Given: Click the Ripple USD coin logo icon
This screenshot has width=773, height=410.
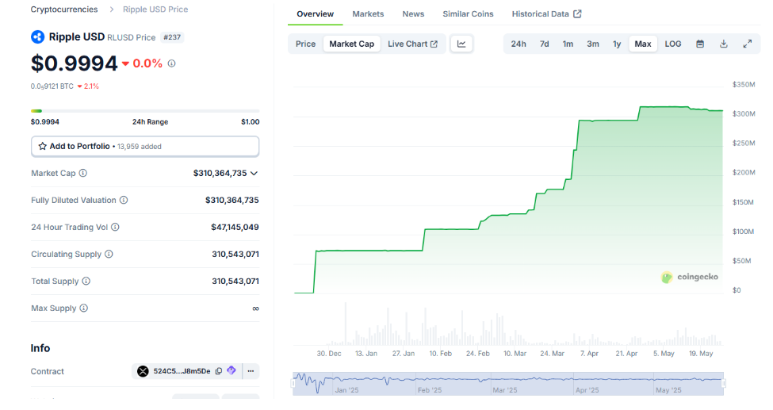Looking at the screenshot, I should point(37,37).
